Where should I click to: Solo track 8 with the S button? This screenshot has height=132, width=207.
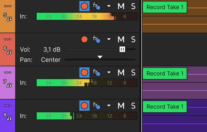pyautogui.click(x=133, y=106)
